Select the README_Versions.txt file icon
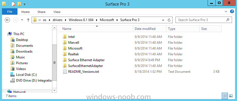The image size is (237, 101). click(65, 72)
